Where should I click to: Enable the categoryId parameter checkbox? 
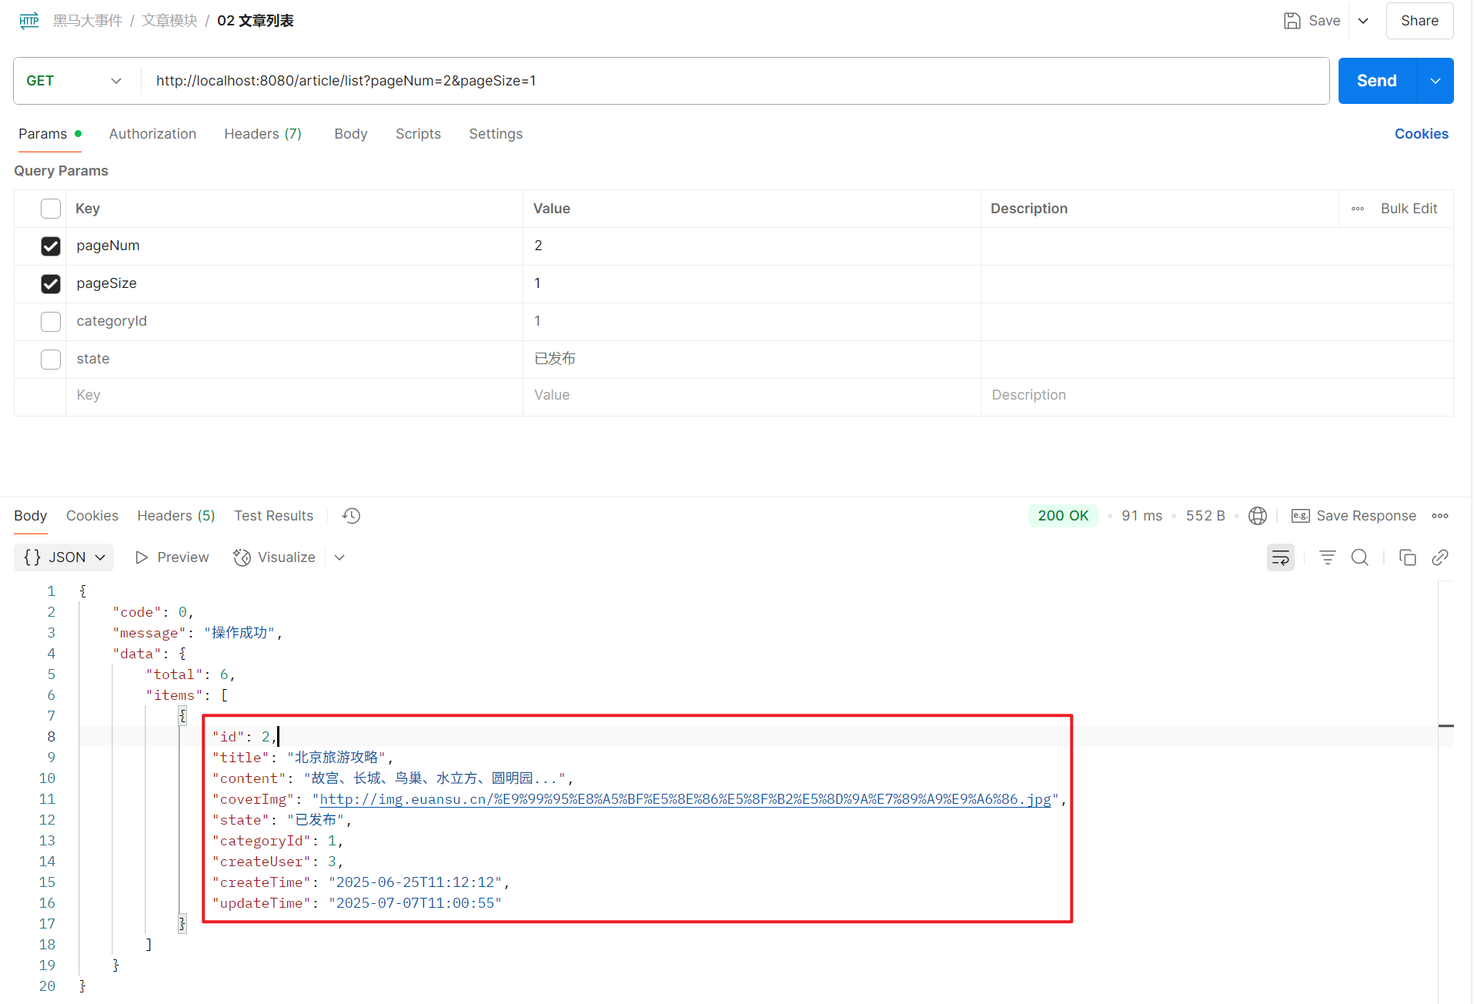51,322
